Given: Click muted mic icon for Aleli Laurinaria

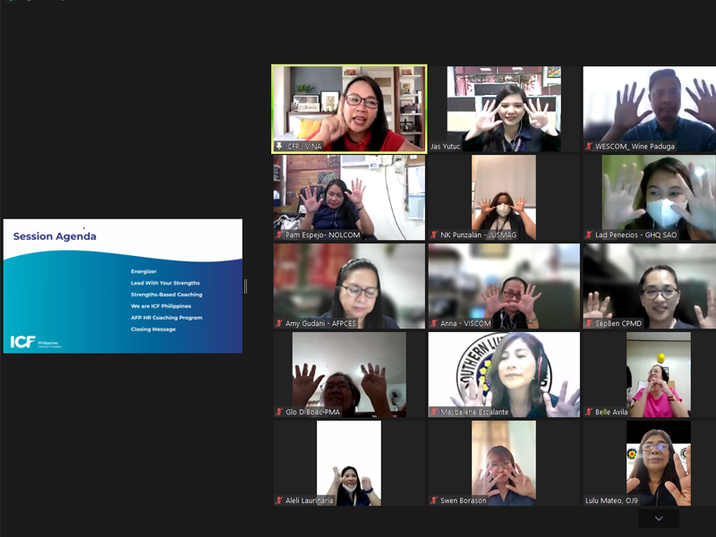Looking at the screenshot, I should point(279,500).
